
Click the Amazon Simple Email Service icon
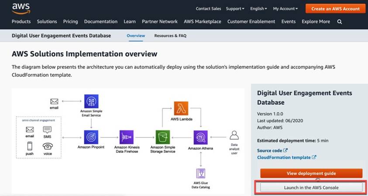click(91, 101)
